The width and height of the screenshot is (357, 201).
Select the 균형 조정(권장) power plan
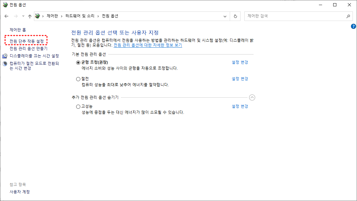(x=78, y=62)
